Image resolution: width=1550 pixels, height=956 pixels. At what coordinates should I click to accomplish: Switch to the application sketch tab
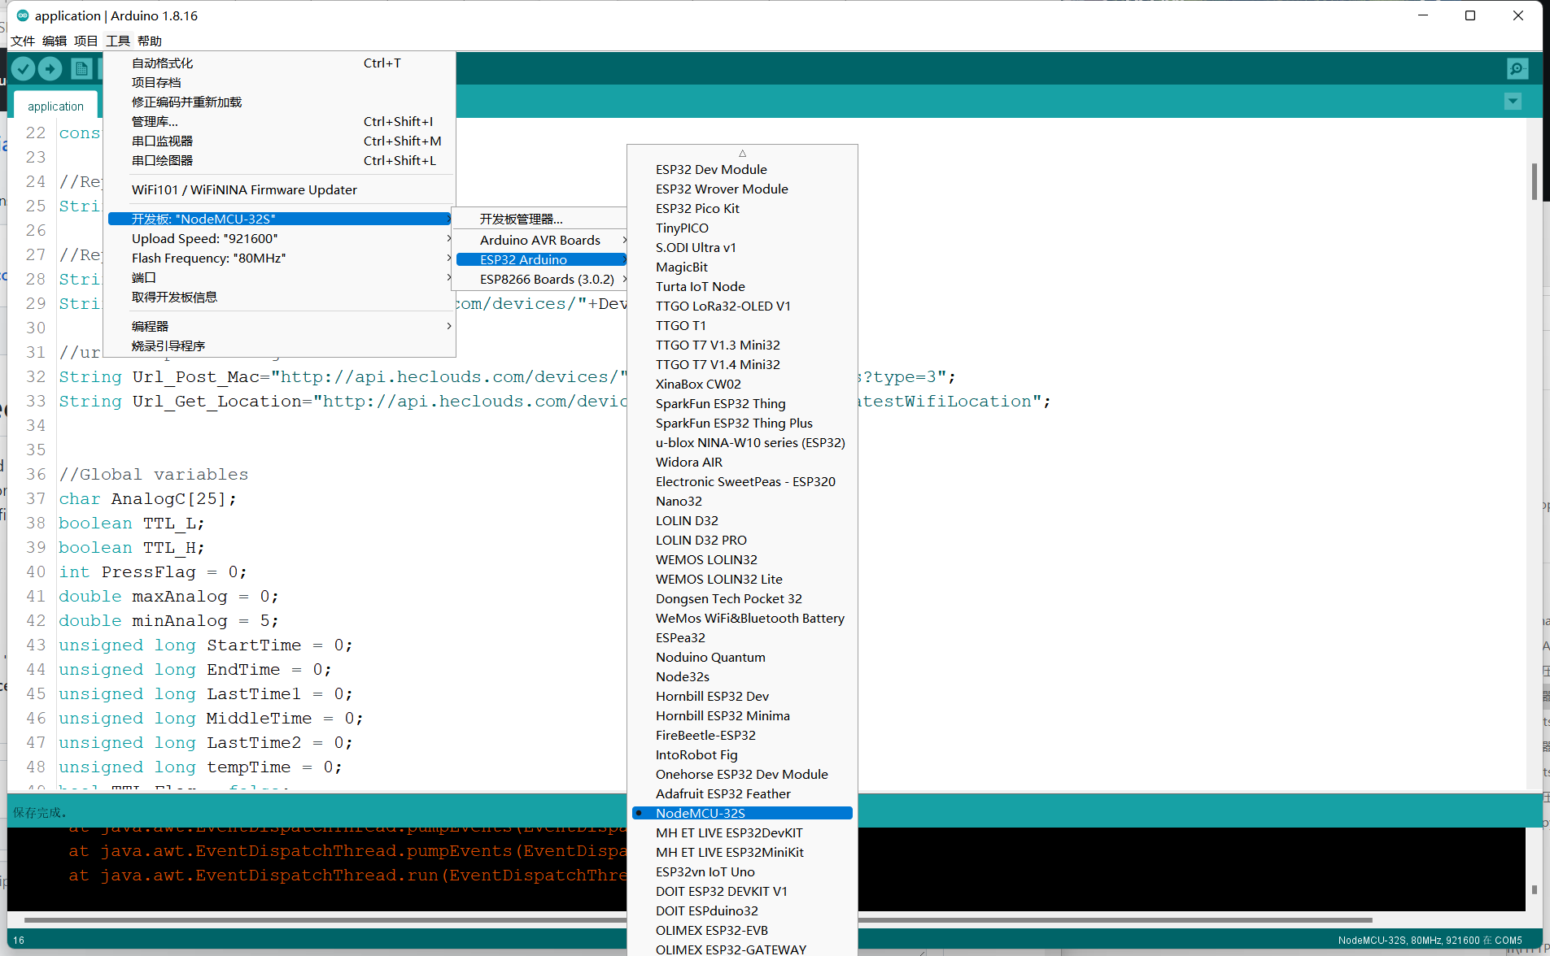pos(55,106)
